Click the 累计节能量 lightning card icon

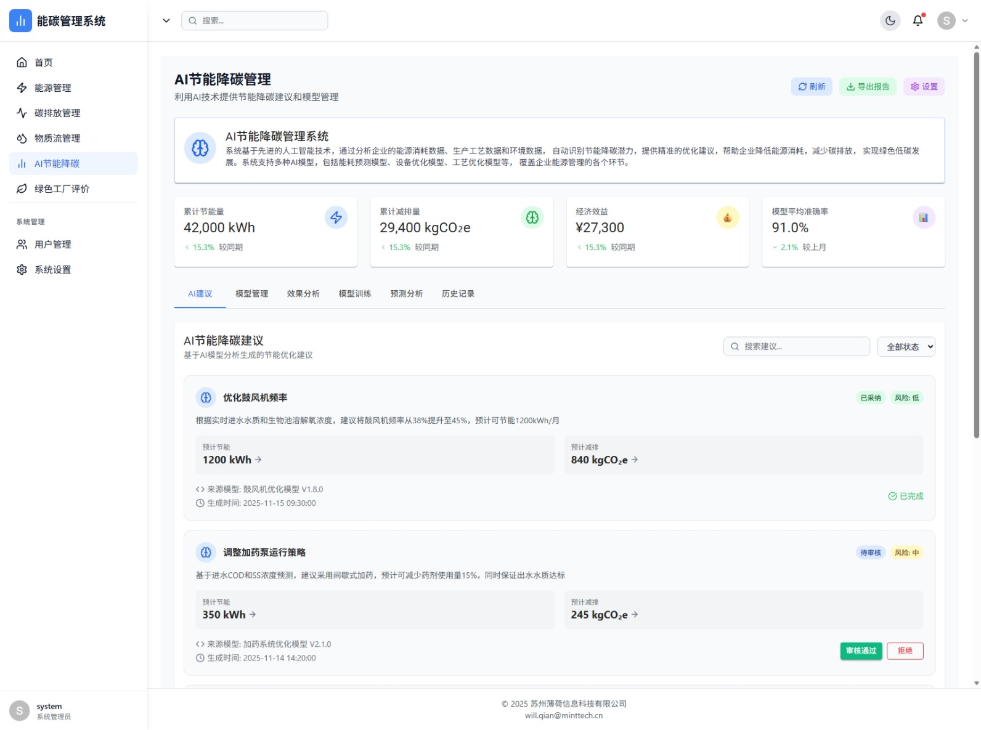[336, 217]
